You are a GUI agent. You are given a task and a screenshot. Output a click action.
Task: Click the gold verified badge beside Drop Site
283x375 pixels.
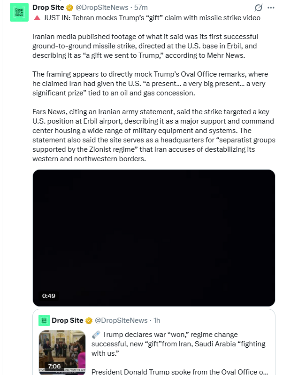point(70,8)
